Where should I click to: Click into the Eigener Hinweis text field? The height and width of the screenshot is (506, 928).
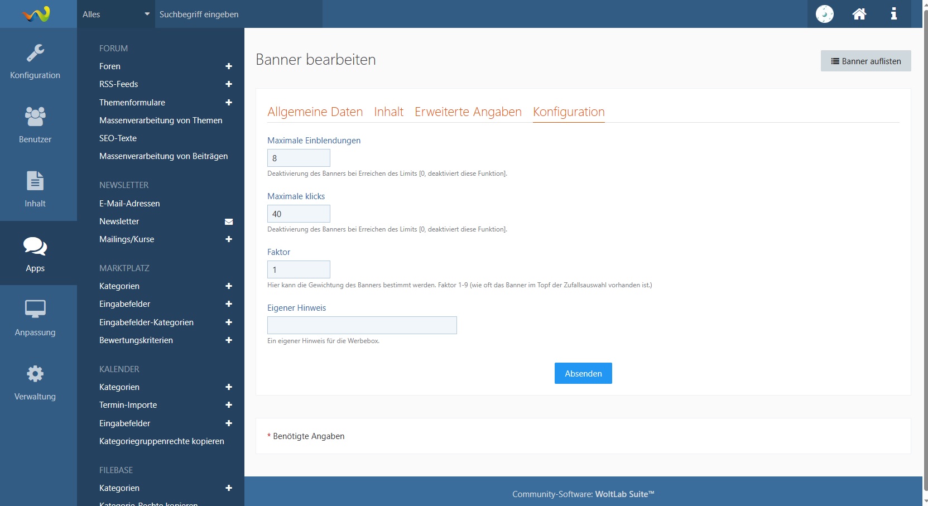[x=362, y=325]
